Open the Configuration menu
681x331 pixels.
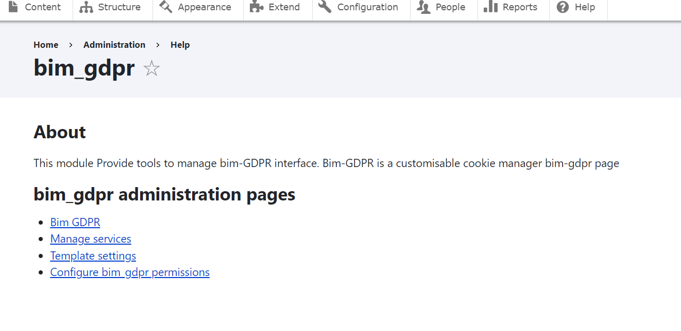[x=367, y=7]
